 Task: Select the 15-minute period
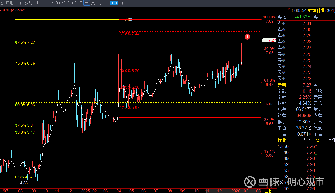tap(50, 3)
